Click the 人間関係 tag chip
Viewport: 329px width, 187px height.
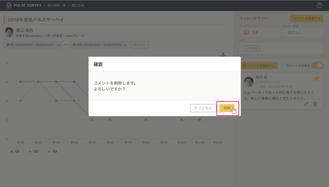(252, 49)
